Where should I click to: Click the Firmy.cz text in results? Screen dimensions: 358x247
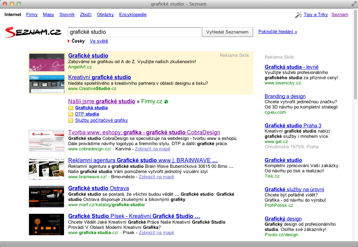(152, 102)
